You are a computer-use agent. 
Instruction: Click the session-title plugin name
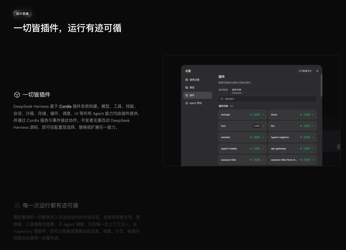pyautogui.click(x=229, y=160)
